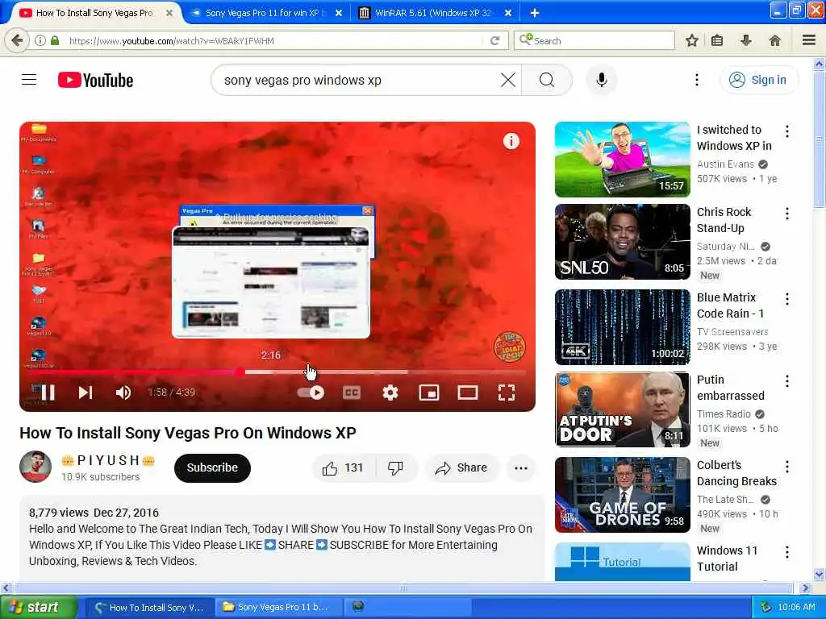Click the third taskbar program icon
The width and height of the screenshot is (826, 619).
point(358,606)
